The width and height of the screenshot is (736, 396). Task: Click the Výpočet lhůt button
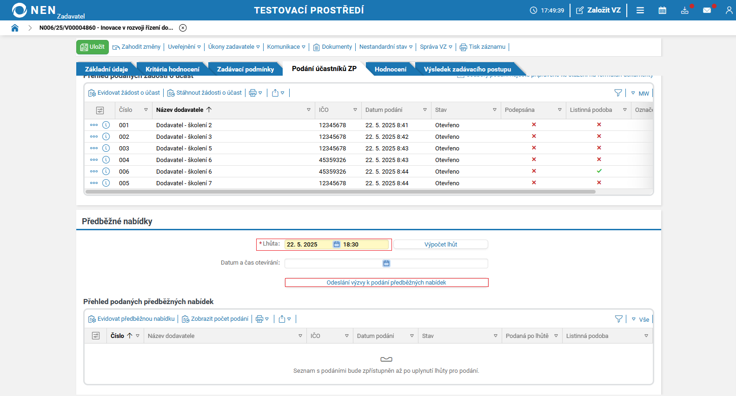point(441,245)
